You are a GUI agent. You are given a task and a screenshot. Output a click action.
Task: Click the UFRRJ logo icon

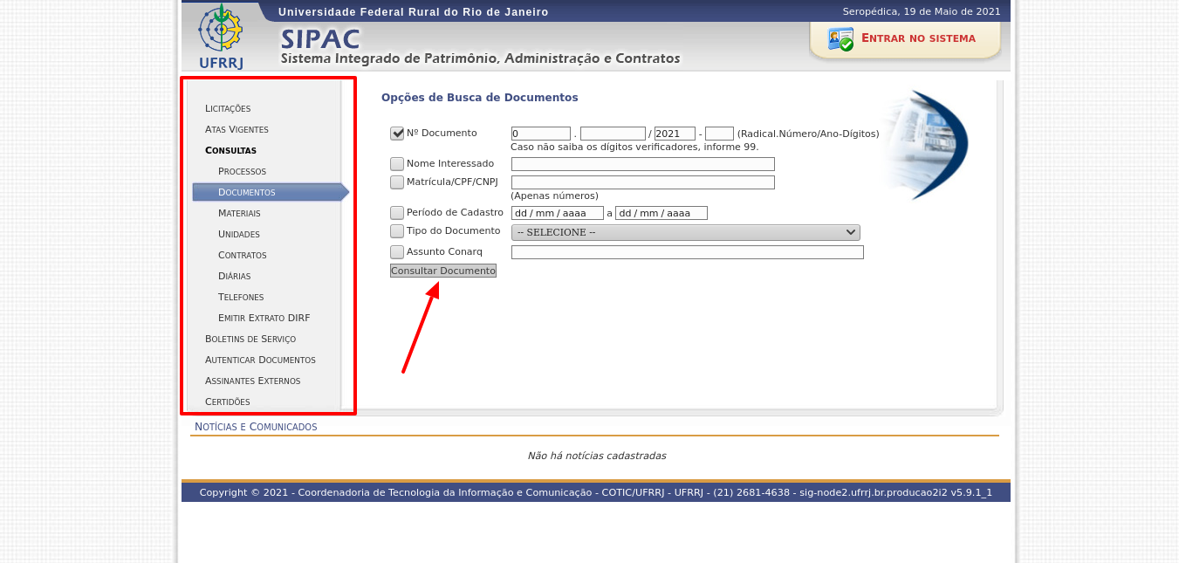point(221,35)
